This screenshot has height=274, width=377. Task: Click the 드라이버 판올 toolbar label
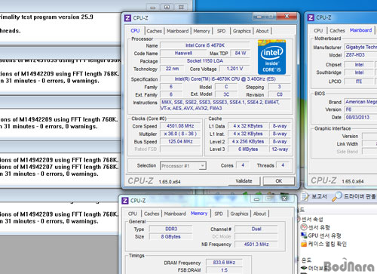tap(360, 196)
